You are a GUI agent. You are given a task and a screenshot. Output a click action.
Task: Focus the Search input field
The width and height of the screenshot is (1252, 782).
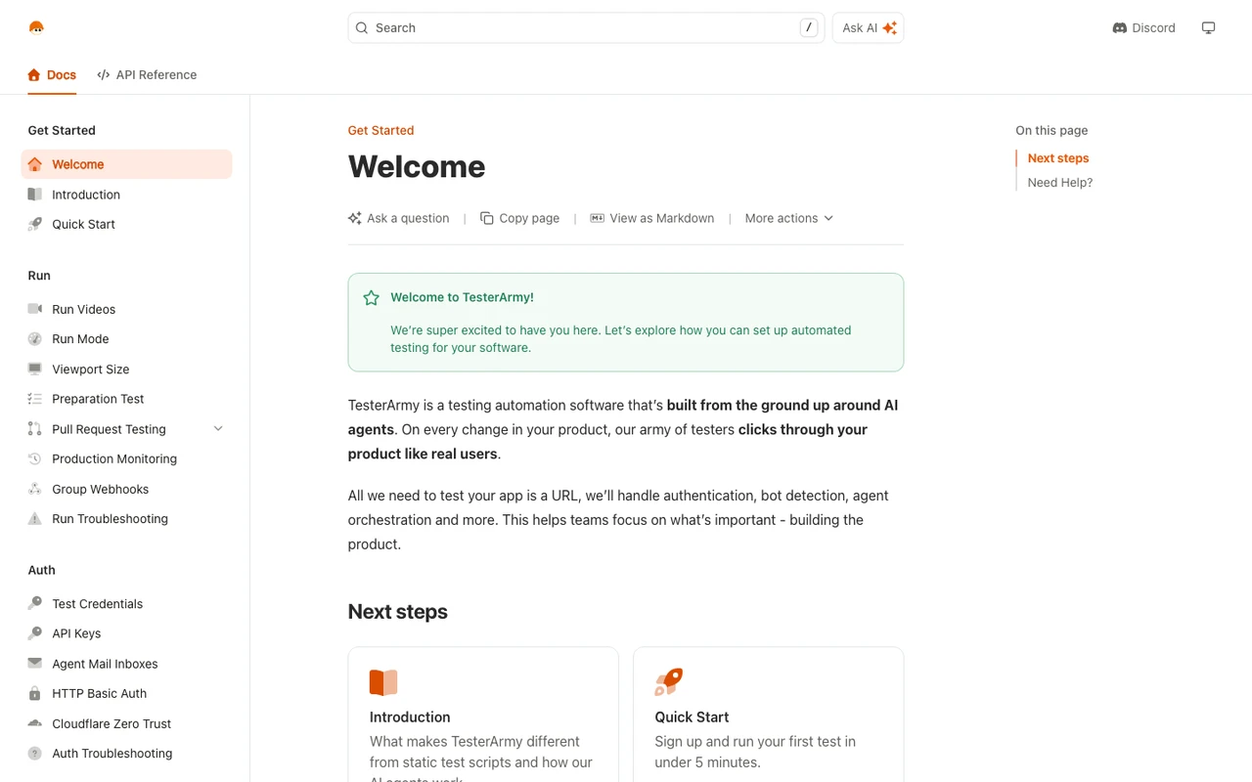(x=586, y=27)
